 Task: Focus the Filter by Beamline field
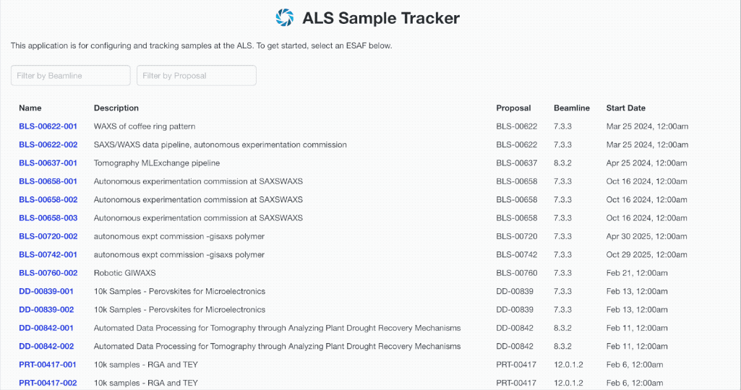pyautogui.click(x=70, y=76)
